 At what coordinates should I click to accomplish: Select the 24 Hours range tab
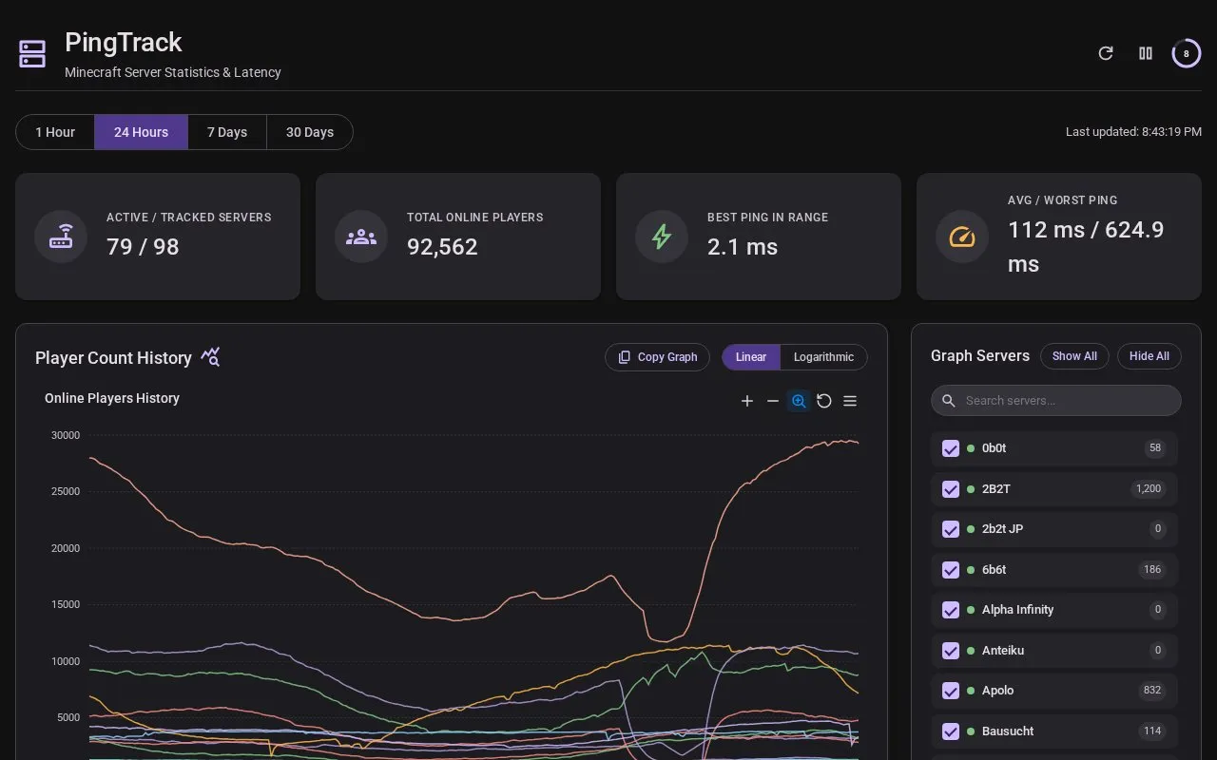coord(141,132)
